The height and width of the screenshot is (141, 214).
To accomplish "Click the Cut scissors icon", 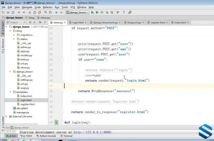I will tap(30, 12).
